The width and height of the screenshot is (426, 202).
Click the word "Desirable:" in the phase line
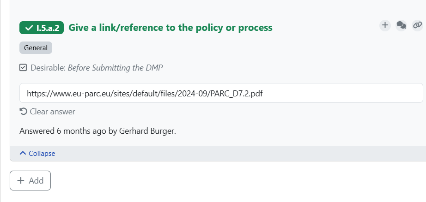[48, 68]
